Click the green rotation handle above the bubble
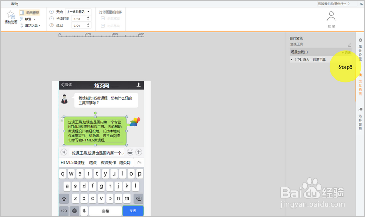The width and height of the screenshot is (365, 217). click(95, 113)
